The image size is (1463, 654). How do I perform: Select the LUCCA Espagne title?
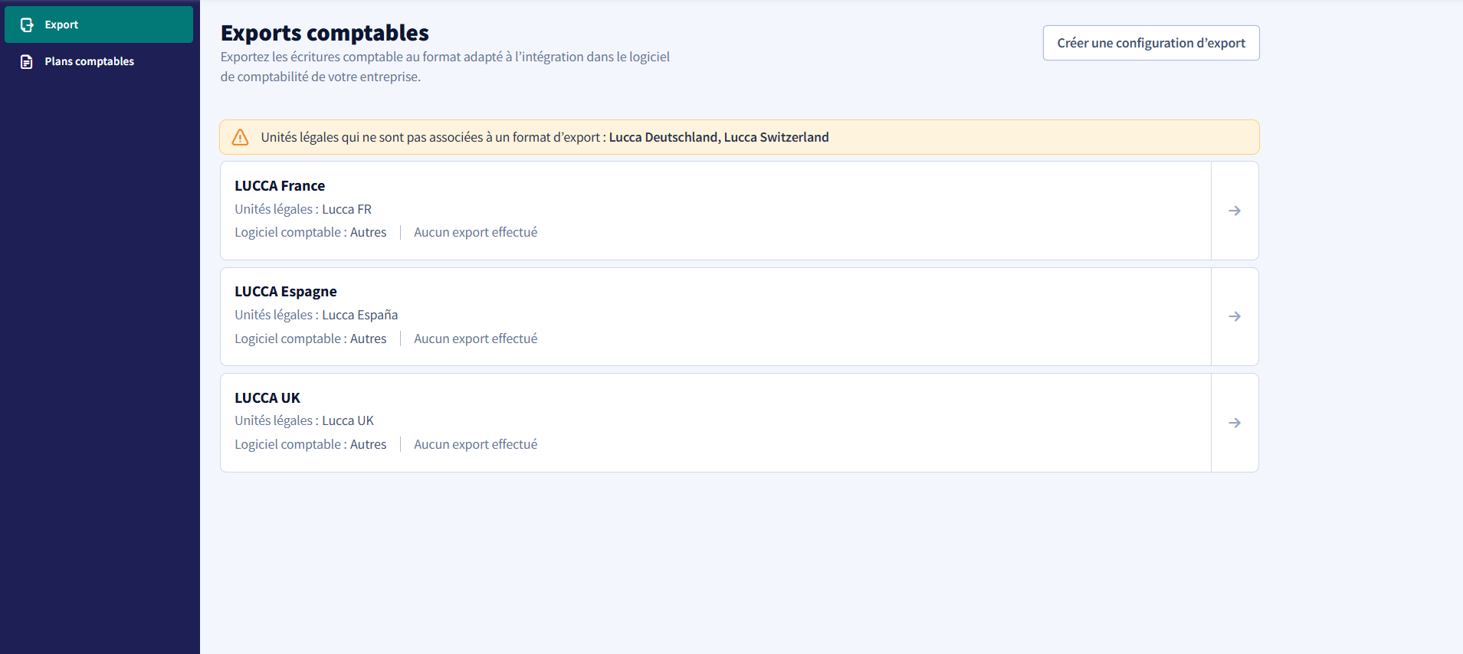click(x=286, y=292)
